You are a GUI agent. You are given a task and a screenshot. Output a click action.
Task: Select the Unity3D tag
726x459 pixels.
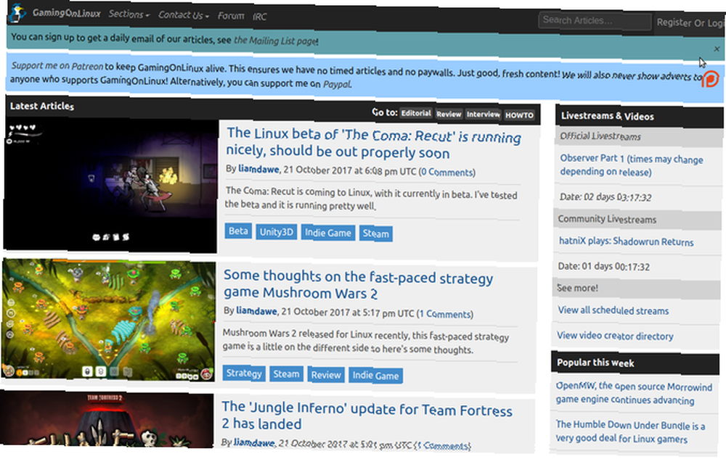[277, 231]
